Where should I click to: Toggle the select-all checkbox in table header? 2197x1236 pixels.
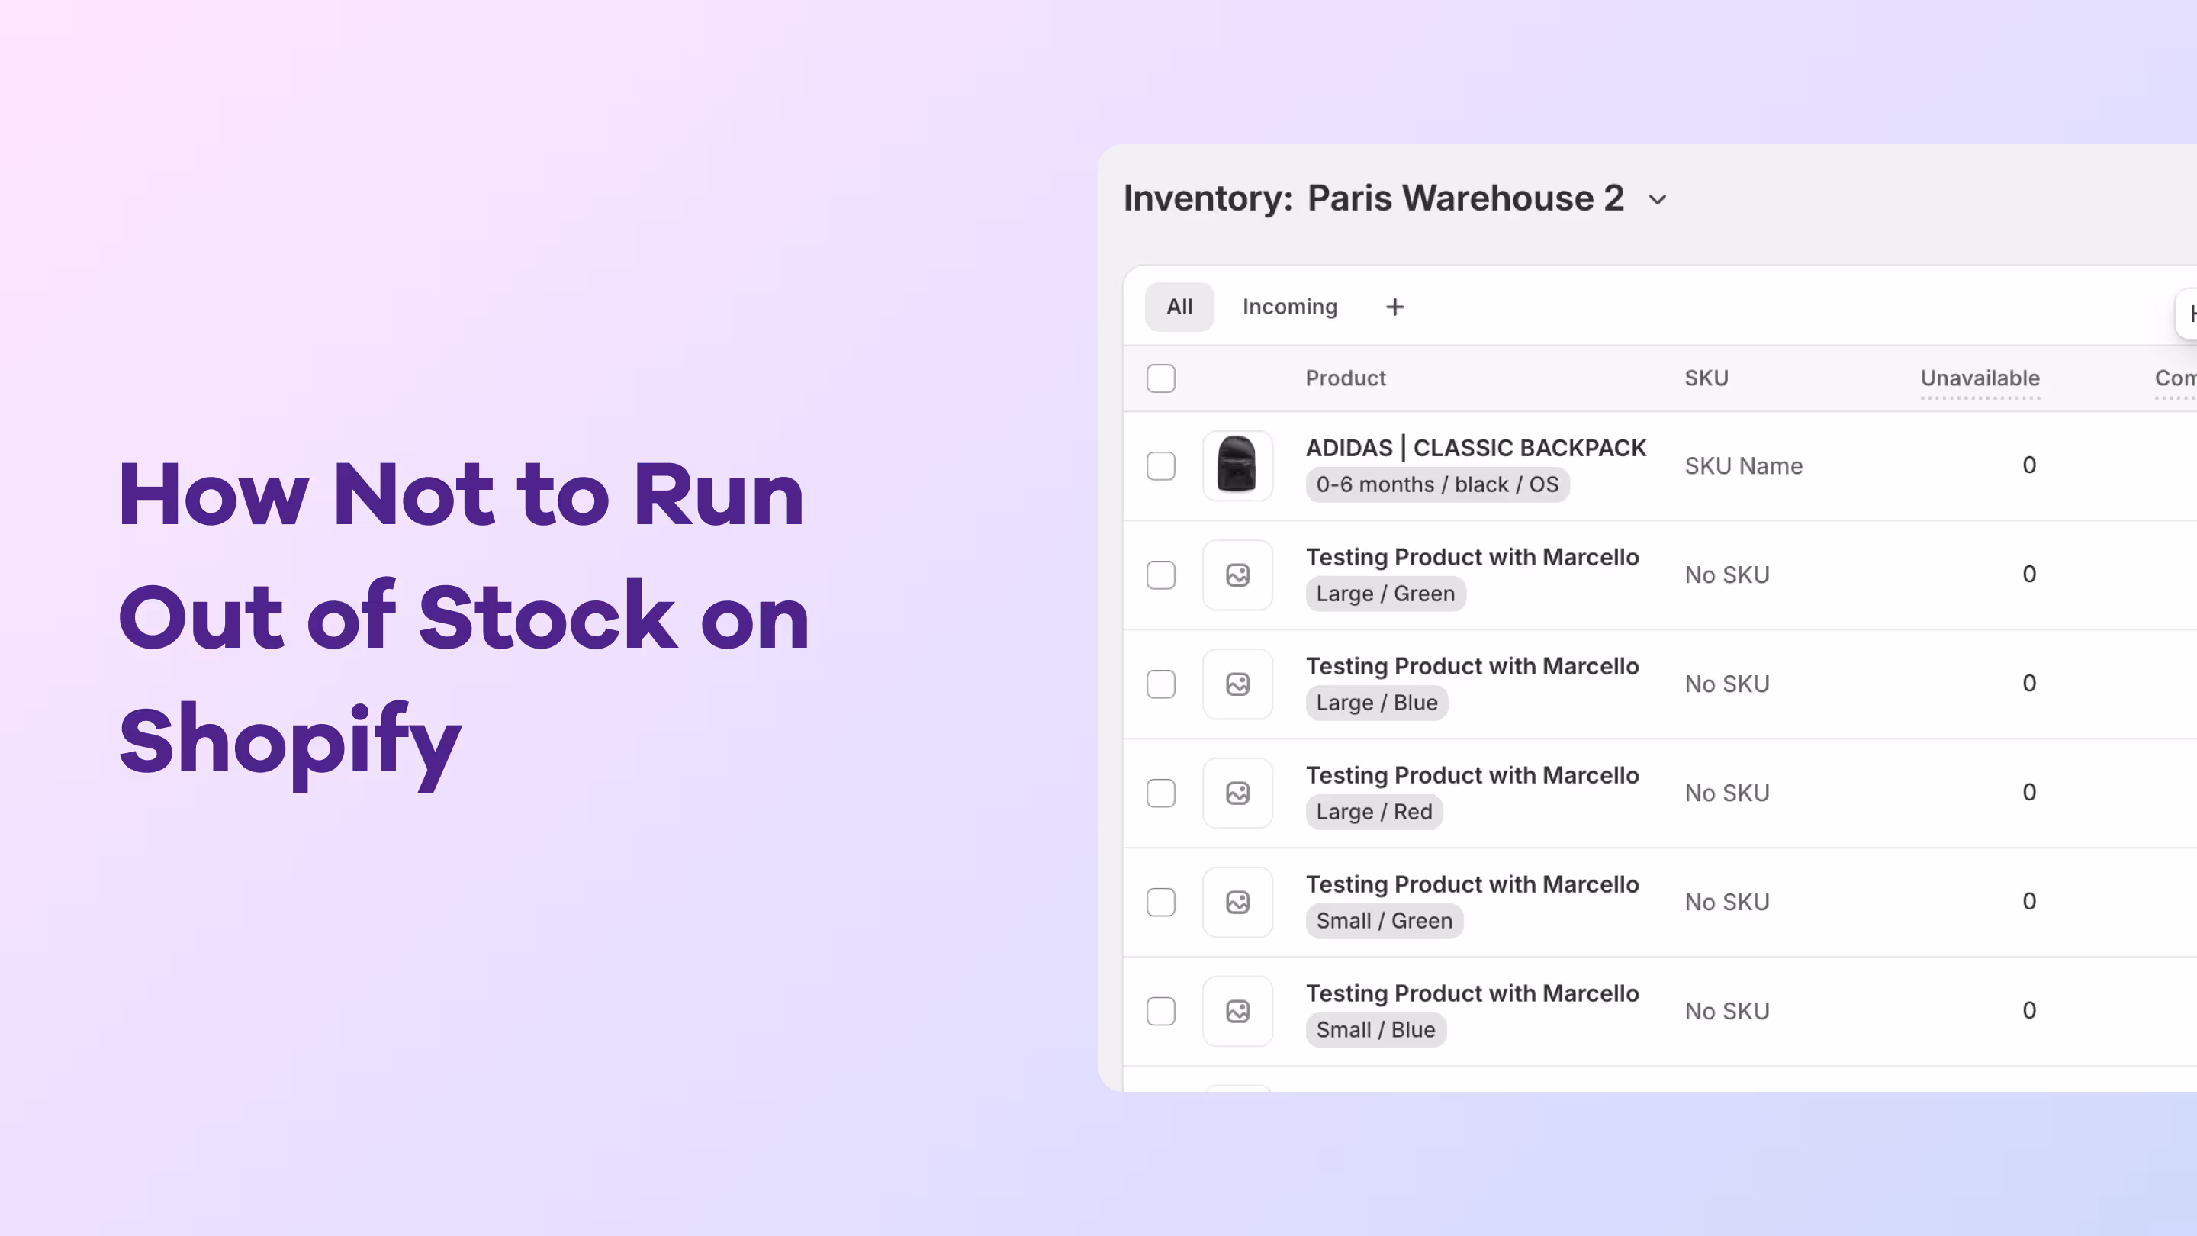[x=1161, y=378]
